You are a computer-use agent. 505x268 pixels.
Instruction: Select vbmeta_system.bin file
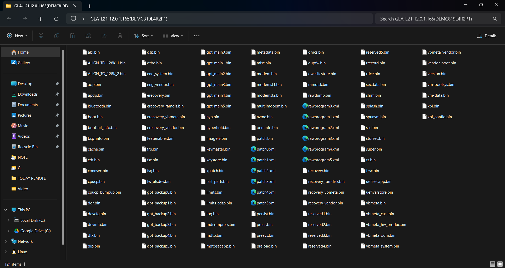click(x=380, y=246)
